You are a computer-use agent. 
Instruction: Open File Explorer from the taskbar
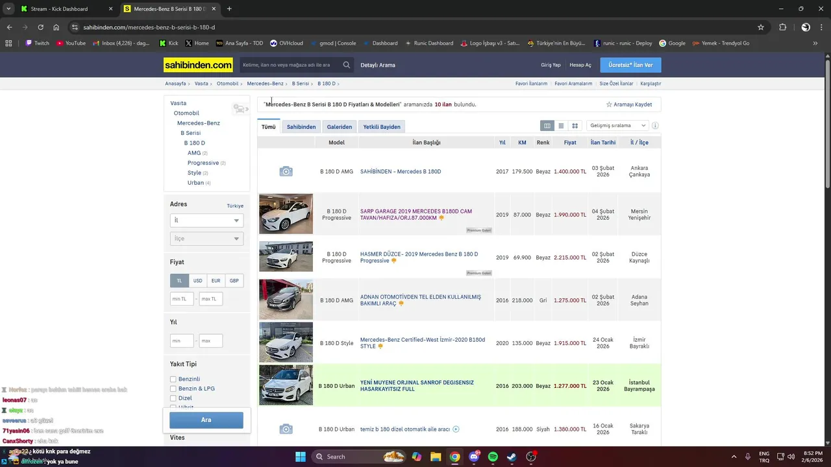tap(436, 457)
